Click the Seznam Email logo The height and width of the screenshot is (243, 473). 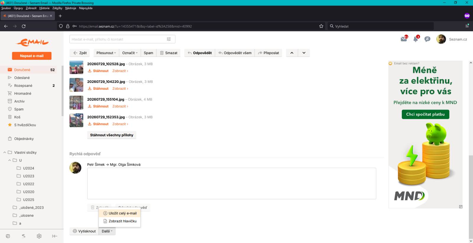32,43
